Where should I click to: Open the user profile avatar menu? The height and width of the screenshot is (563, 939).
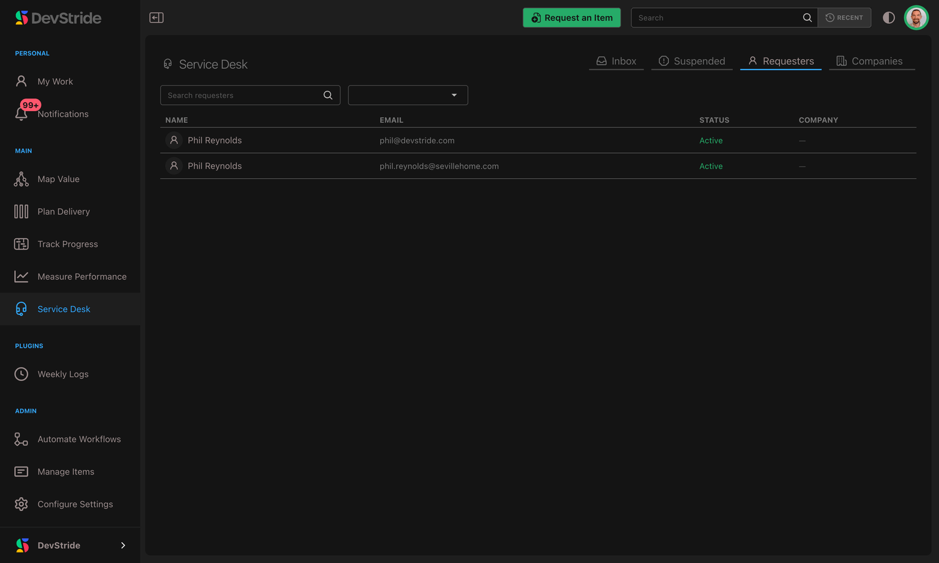[x=916, y=18]
